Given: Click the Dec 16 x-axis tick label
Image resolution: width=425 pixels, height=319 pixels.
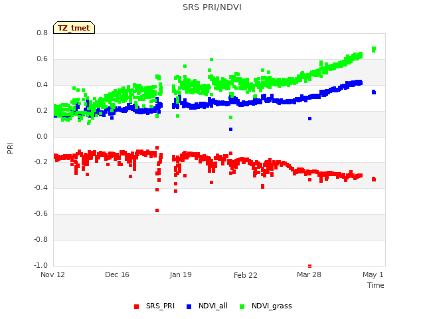Looking at the screenshot, I should (x=117, y=274).
